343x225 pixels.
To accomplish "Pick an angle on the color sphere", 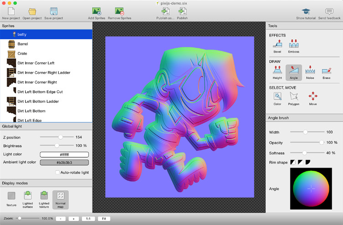I will pos(311,189).
